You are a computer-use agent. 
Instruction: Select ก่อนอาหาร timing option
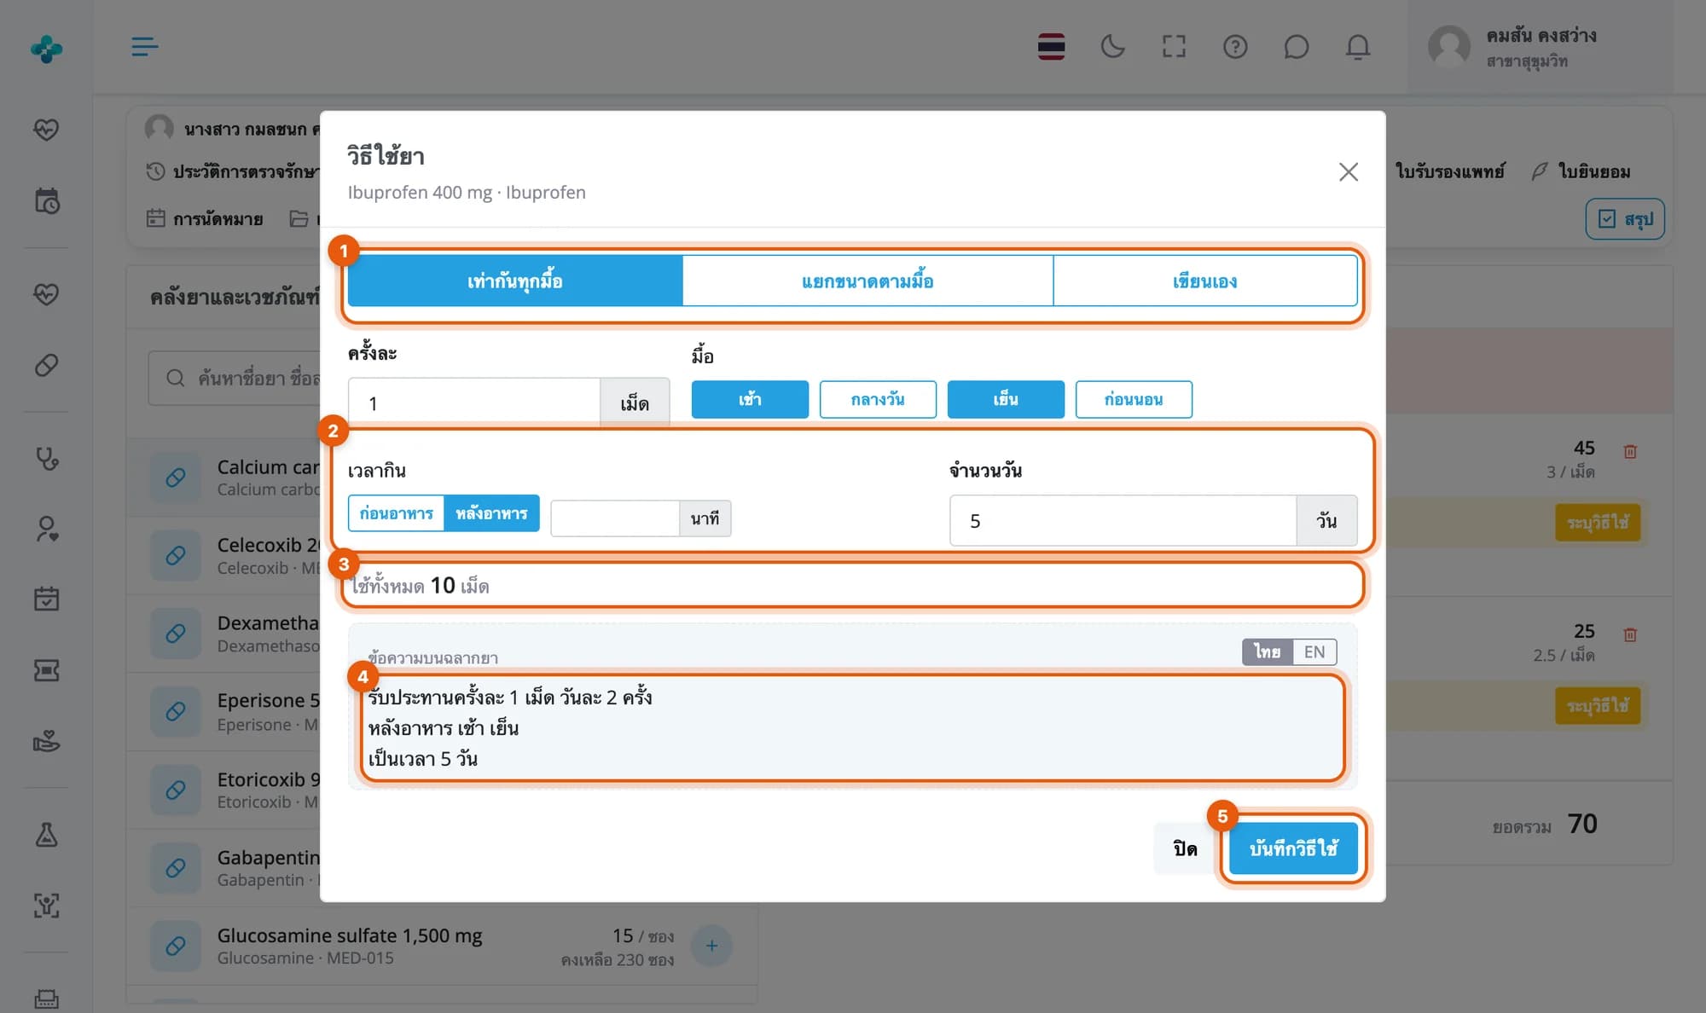[396, 513]
